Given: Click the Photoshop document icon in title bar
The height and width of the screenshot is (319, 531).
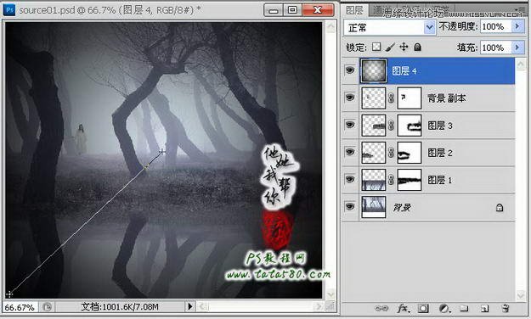Looking at the screenshot, I should pyautogui.click(x=9, y=10).
